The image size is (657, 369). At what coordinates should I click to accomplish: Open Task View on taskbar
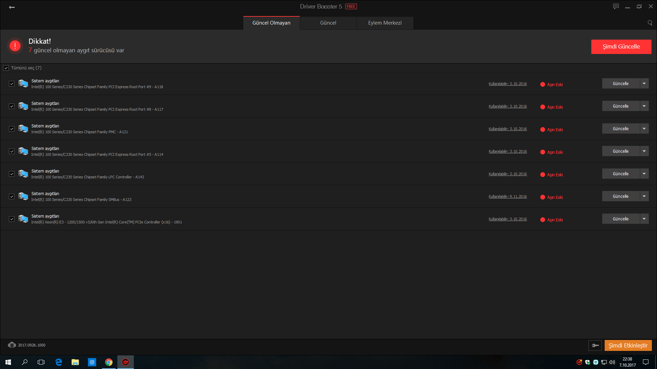pos(41,362)
